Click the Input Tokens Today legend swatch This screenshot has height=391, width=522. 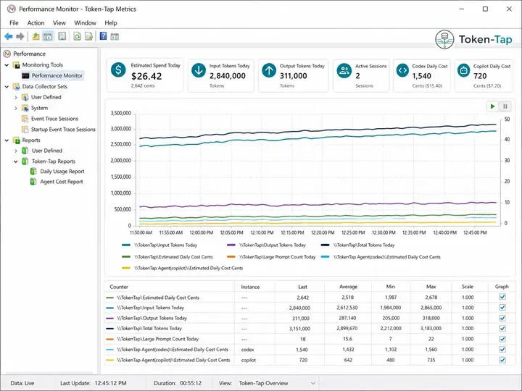click(126, 245)
